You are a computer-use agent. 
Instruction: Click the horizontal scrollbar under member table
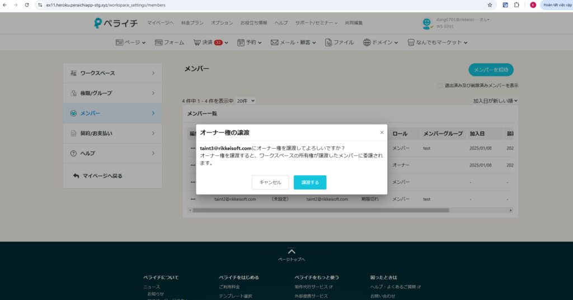[319, 211]
